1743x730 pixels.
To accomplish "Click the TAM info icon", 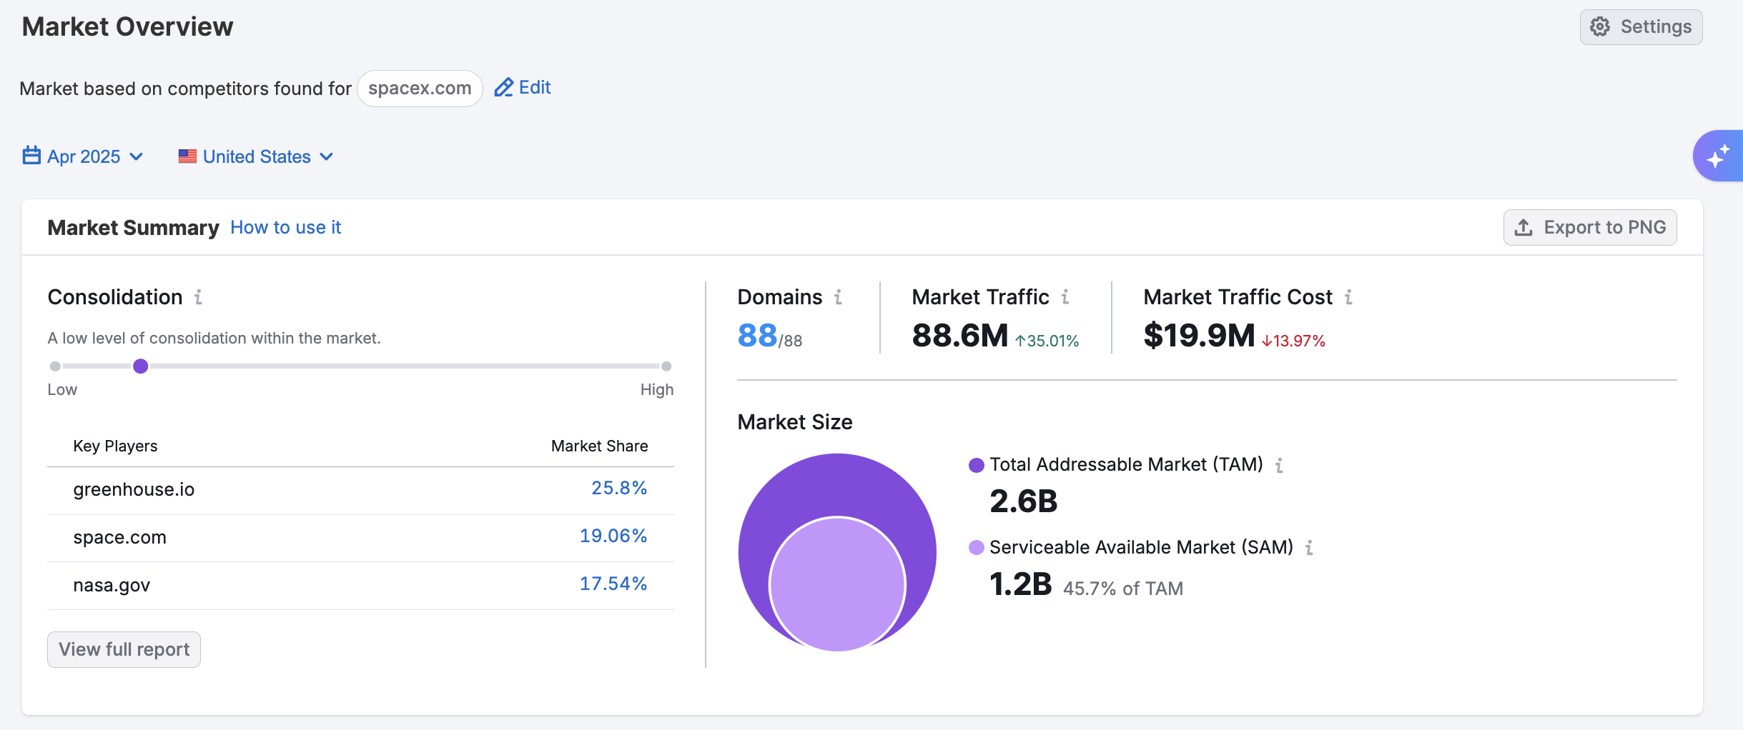I will (x=1279, y=466).
